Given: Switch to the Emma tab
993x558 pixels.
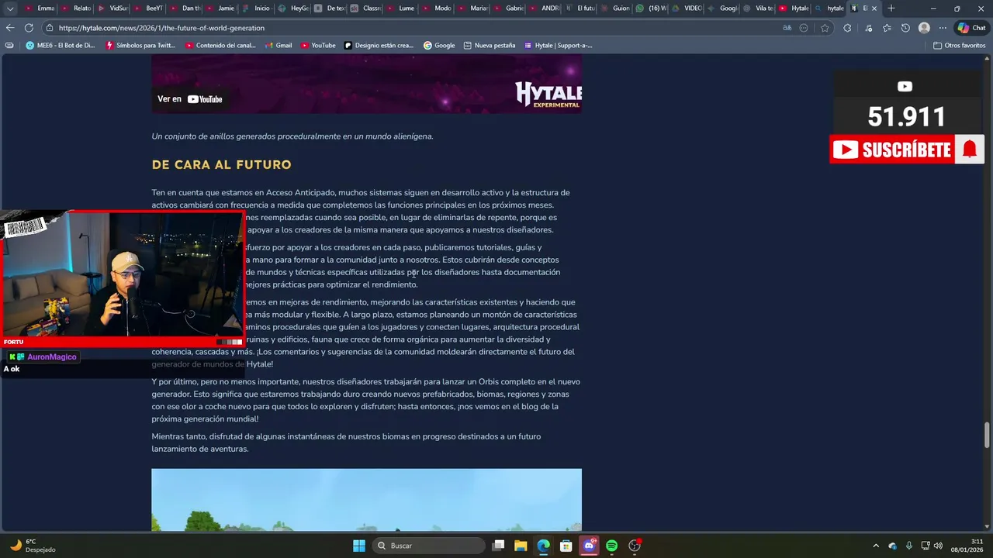Looking at the screenshot, I should 40,9.
